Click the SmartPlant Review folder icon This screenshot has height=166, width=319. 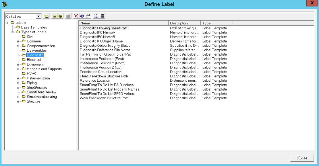click(24, 92)
